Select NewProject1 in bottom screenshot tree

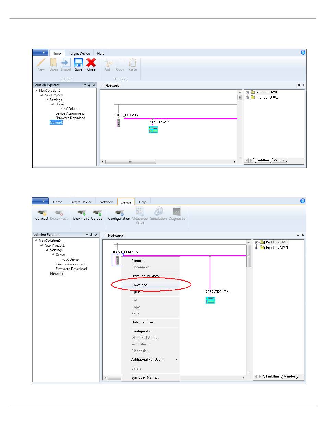tap(55, 245)
